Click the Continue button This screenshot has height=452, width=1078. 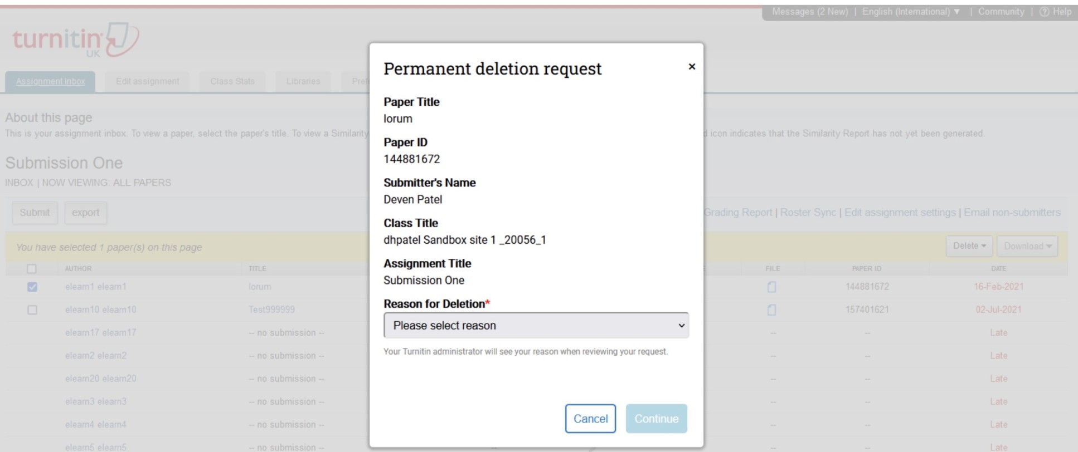pyautogui.click(x=656, y=419)
